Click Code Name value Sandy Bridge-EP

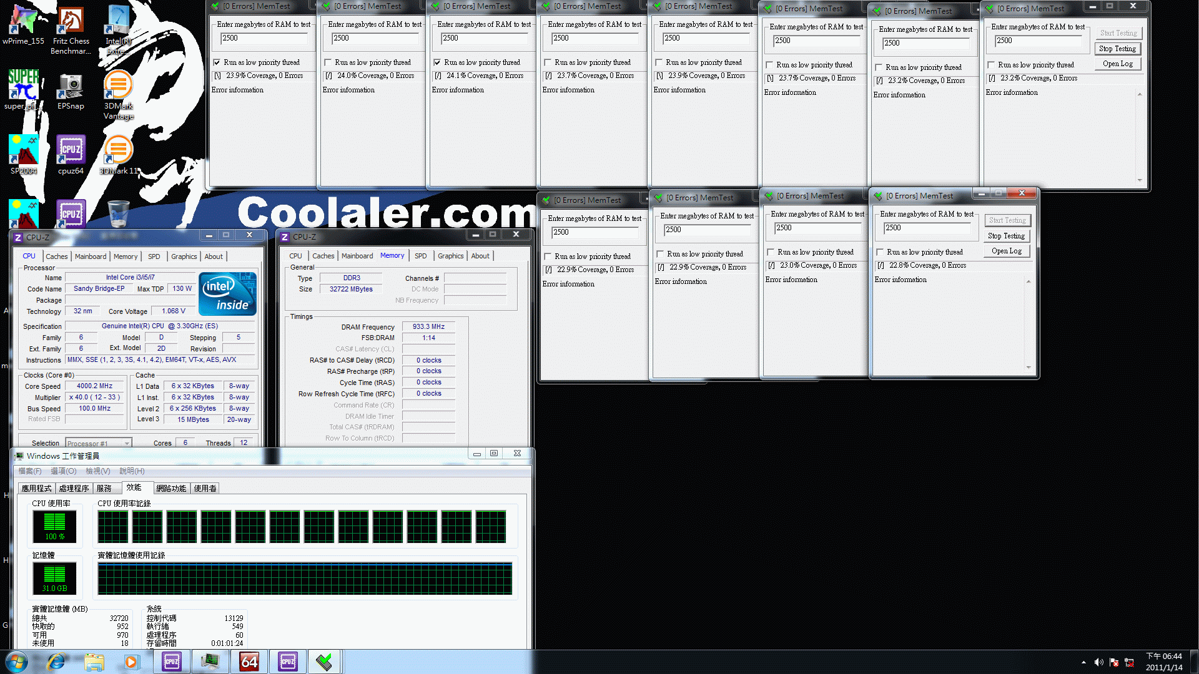coord(99,289)
